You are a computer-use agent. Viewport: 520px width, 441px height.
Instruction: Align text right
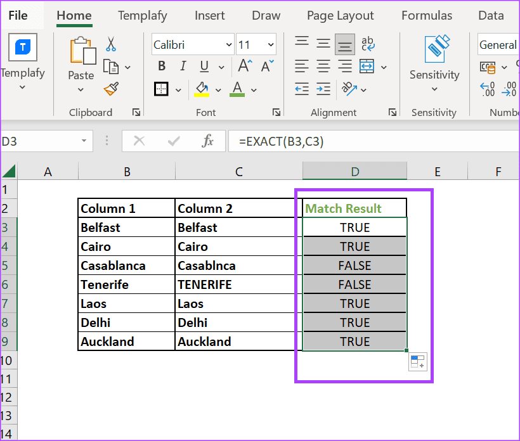click(x=345, y=67)
